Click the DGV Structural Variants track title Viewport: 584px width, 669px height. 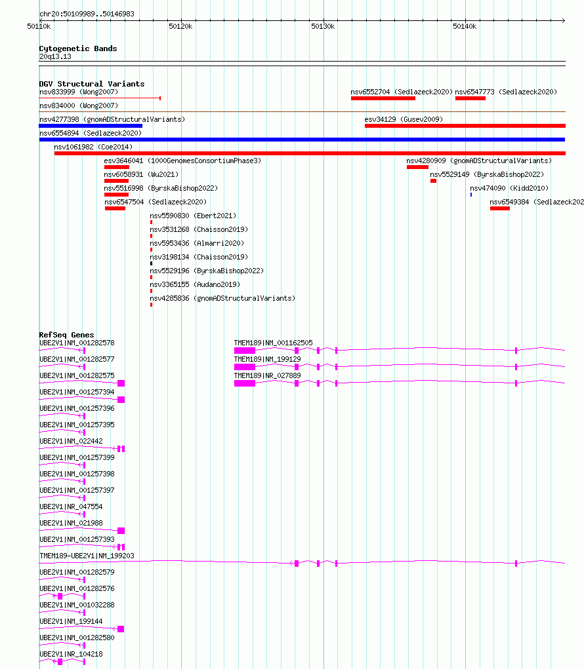coord(92,84)
